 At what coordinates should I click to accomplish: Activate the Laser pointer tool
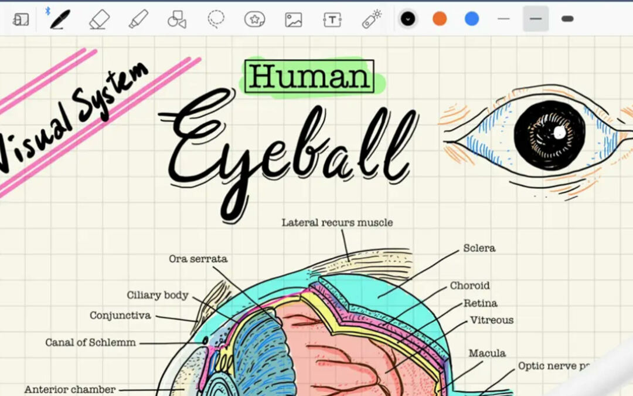pyautogui.click(x=371, y=19)
